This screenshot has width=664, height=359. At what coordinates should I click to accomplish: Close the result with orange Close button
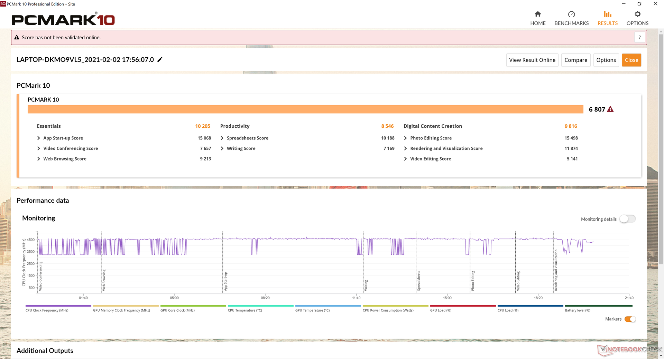click(x=631, y=60)
